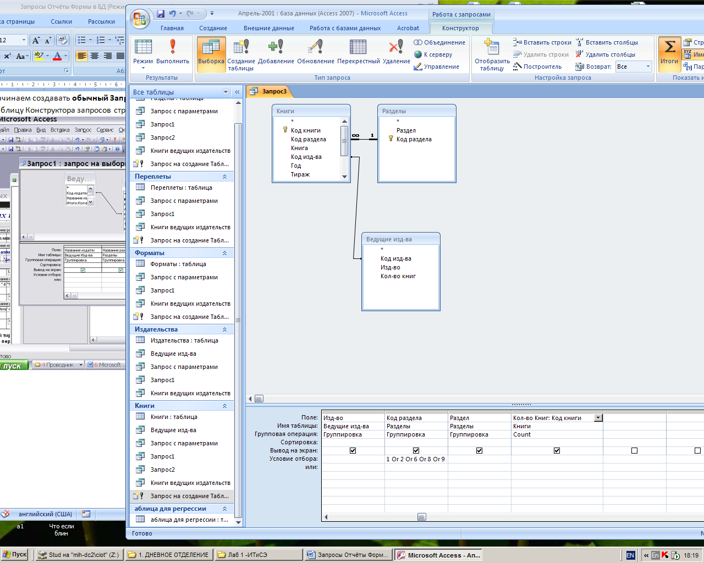Open the Создание ribbon tab
The height and width of the screenshot is (563, 704).
213,28
